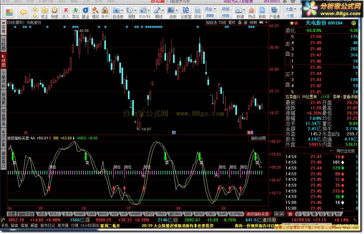Viewport: 364px width, 234px height.
Task: Toggle 加自选 add to watchlist
Action: click(x=211, y=22)
